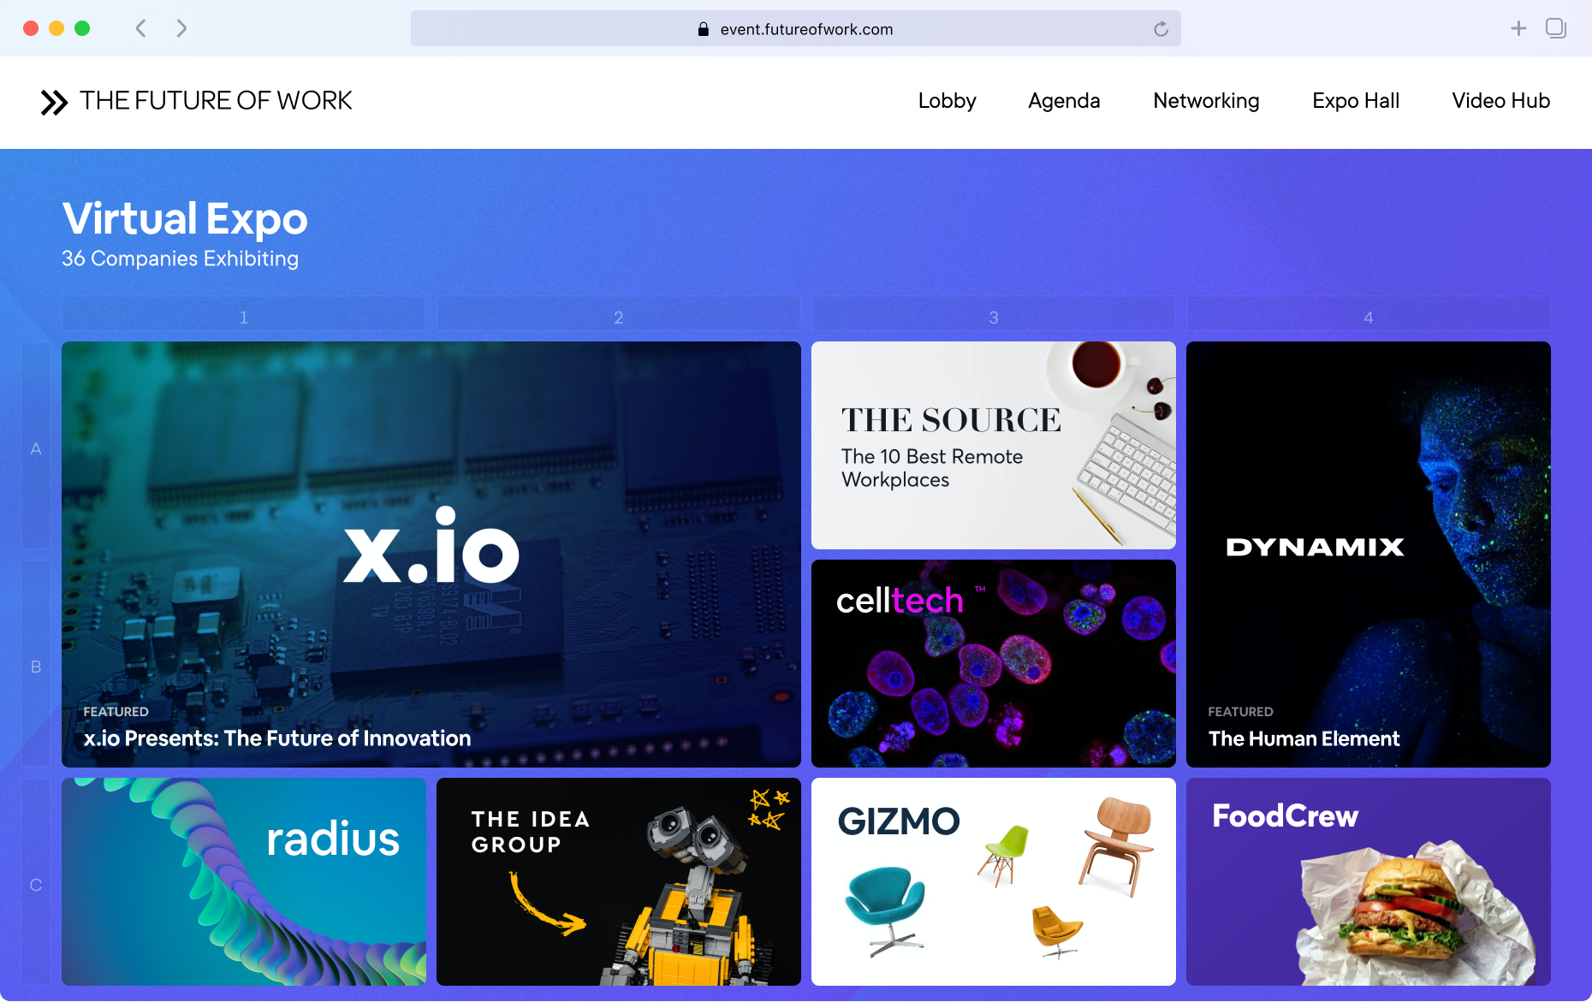The width and height of the screenshot is (1592, 1002).
Task: Visit the celltech exhibitor tile
Action: (x=993, y=663)
